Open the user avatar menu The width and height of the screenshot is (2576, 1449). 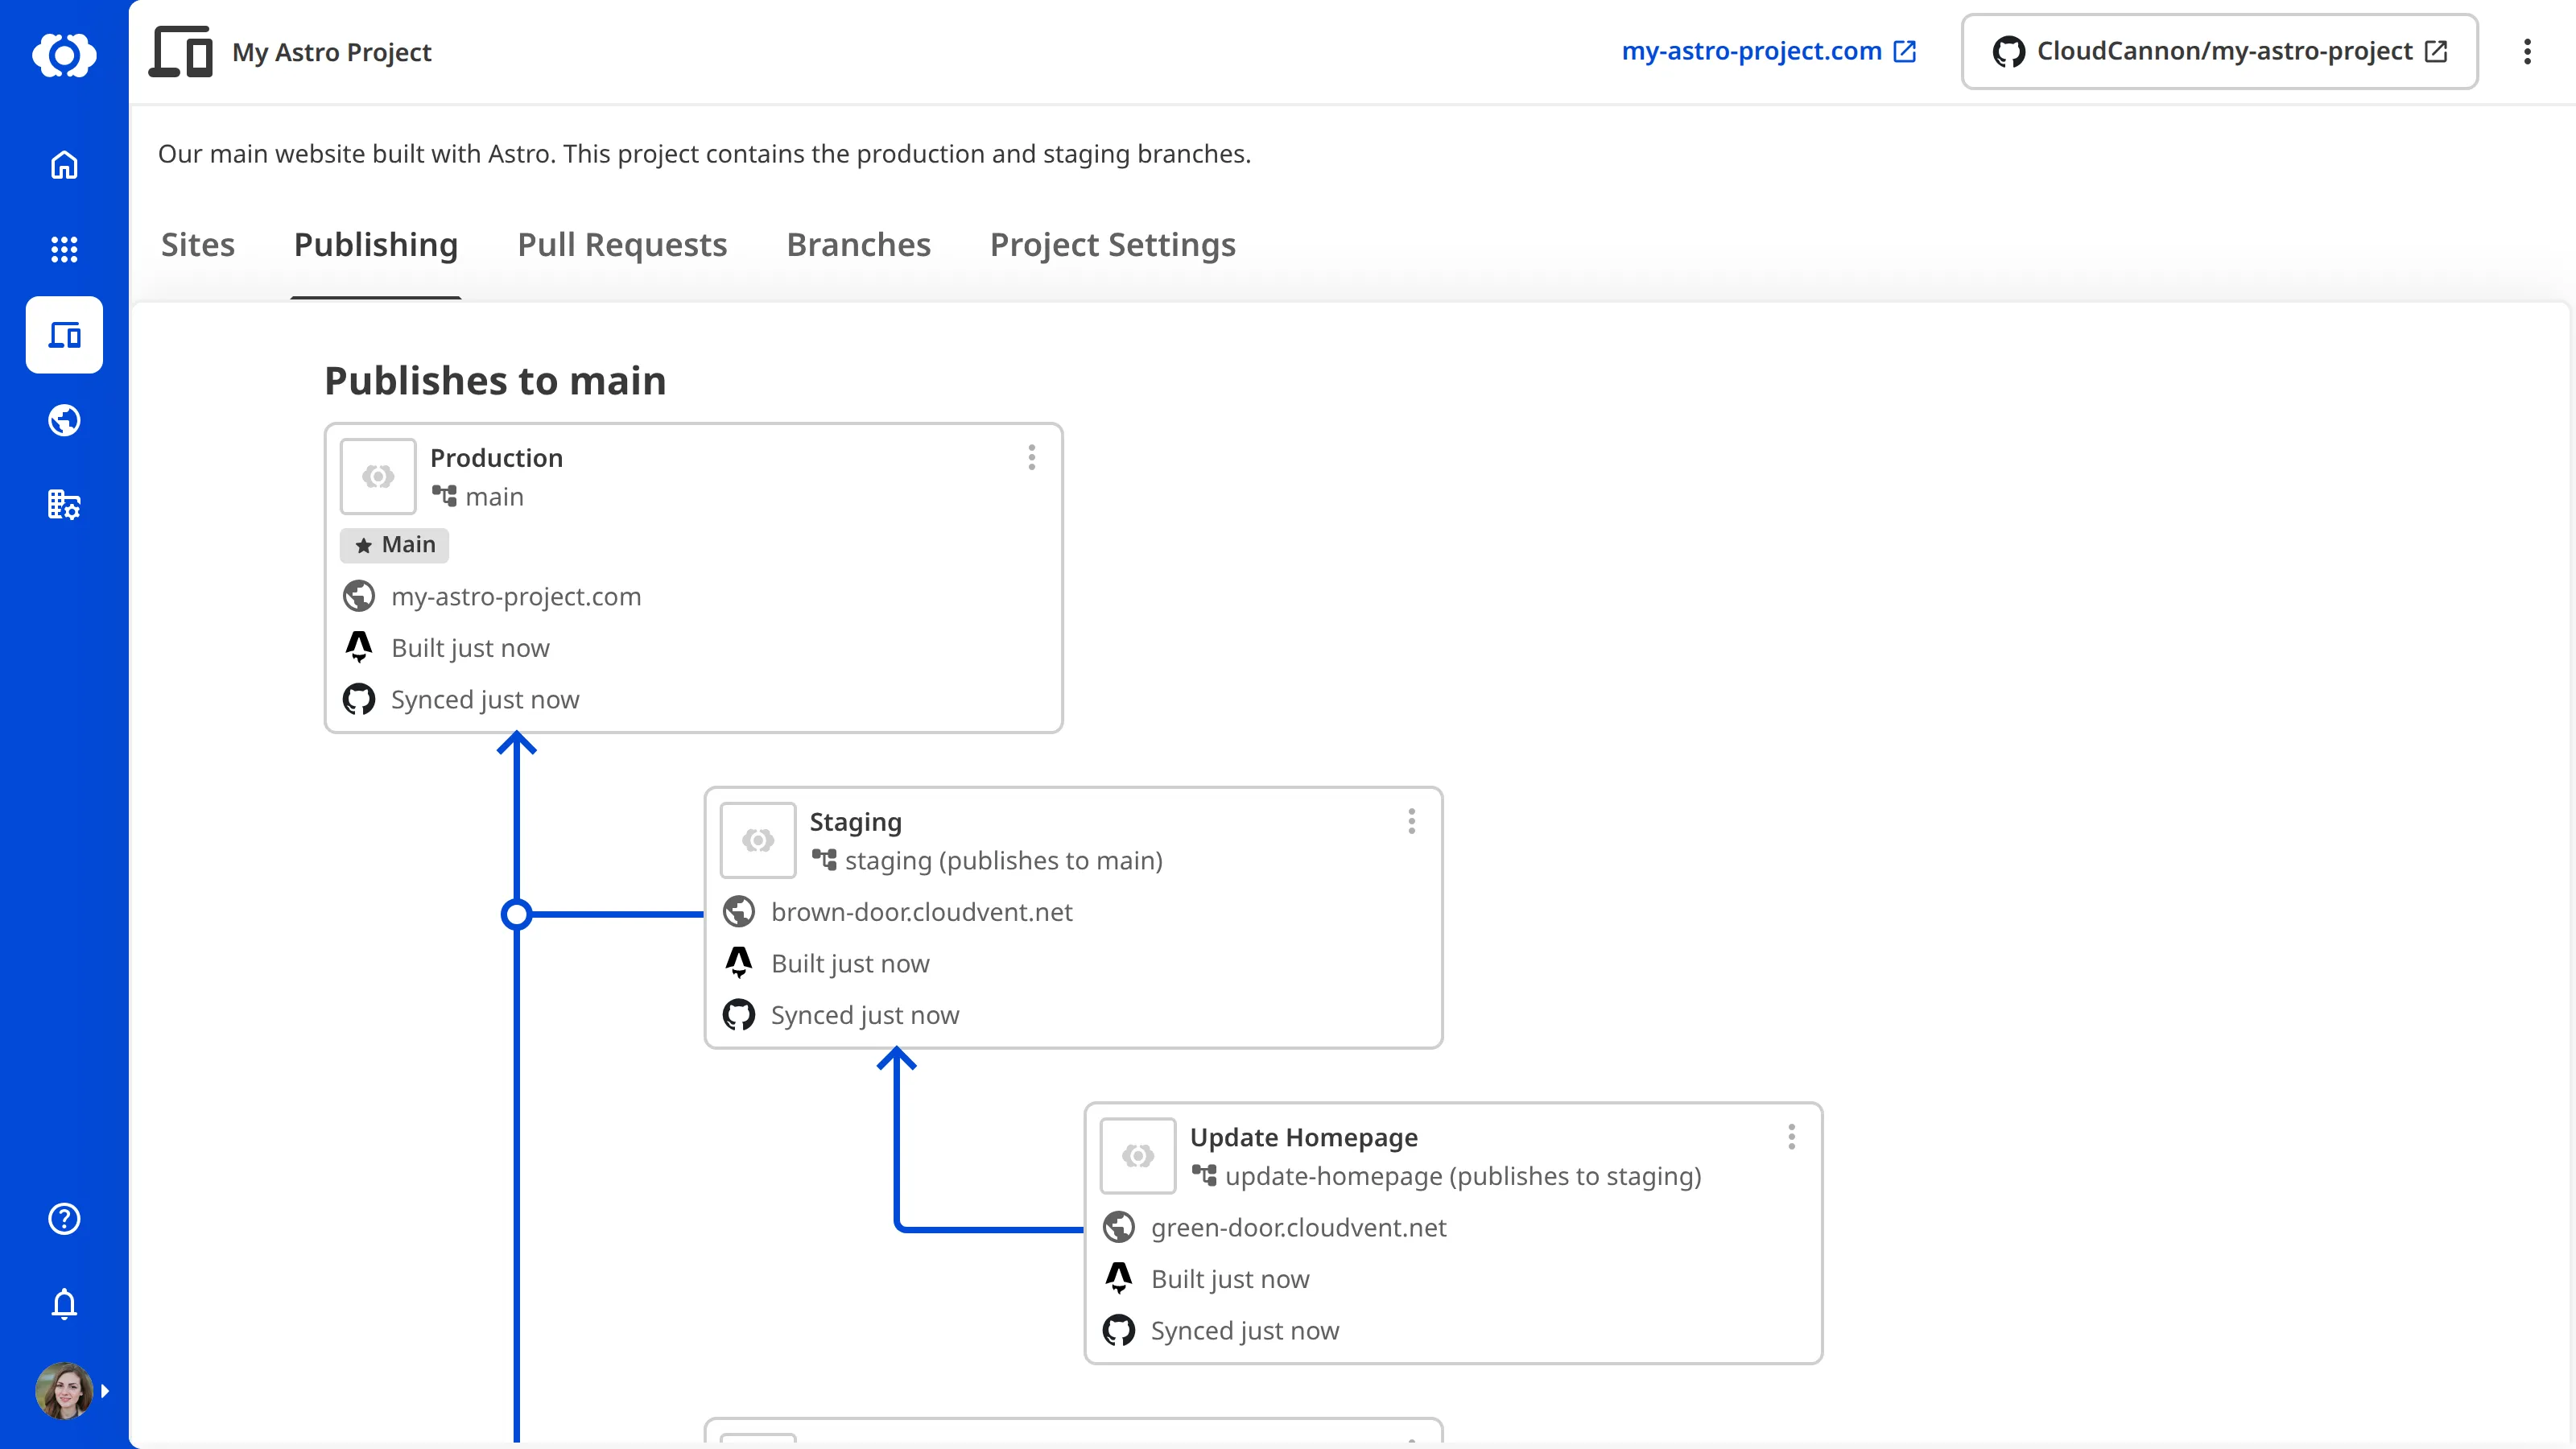click(x=64, y=1390)
